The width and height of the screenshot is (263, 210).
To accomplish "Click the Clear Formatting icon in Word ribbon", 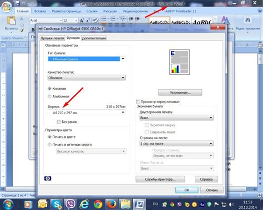I will coord(95,21).
